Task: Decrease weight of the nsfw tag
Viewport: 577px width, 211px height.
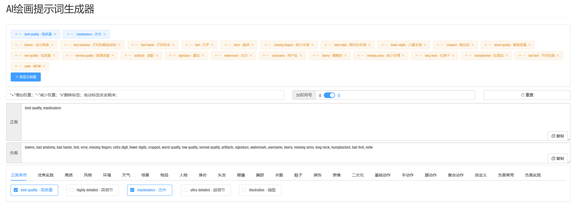Action: point(20,66)
